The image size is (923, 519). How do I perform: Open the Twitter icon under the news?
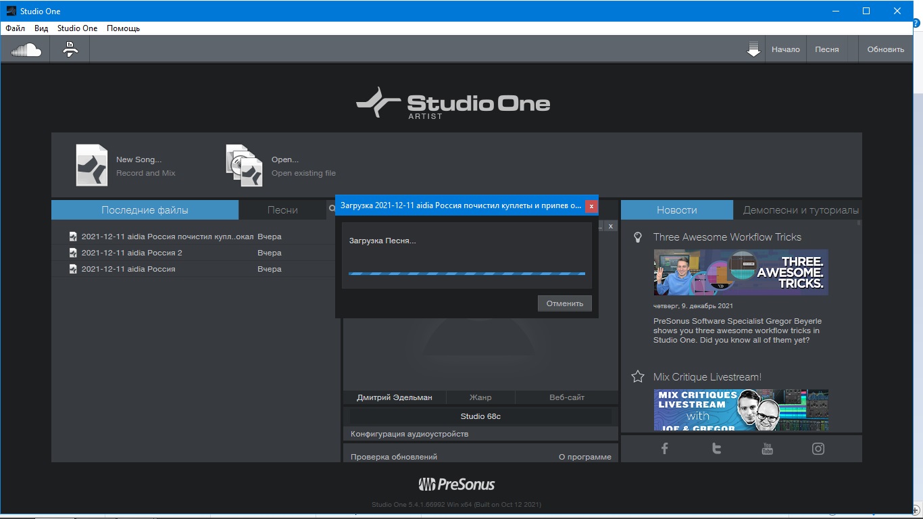716,449
